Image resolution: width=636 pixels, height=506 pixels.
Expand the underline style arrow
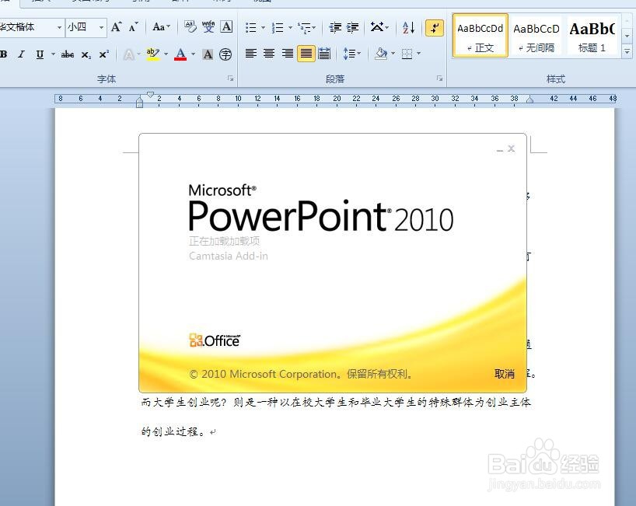53,54
